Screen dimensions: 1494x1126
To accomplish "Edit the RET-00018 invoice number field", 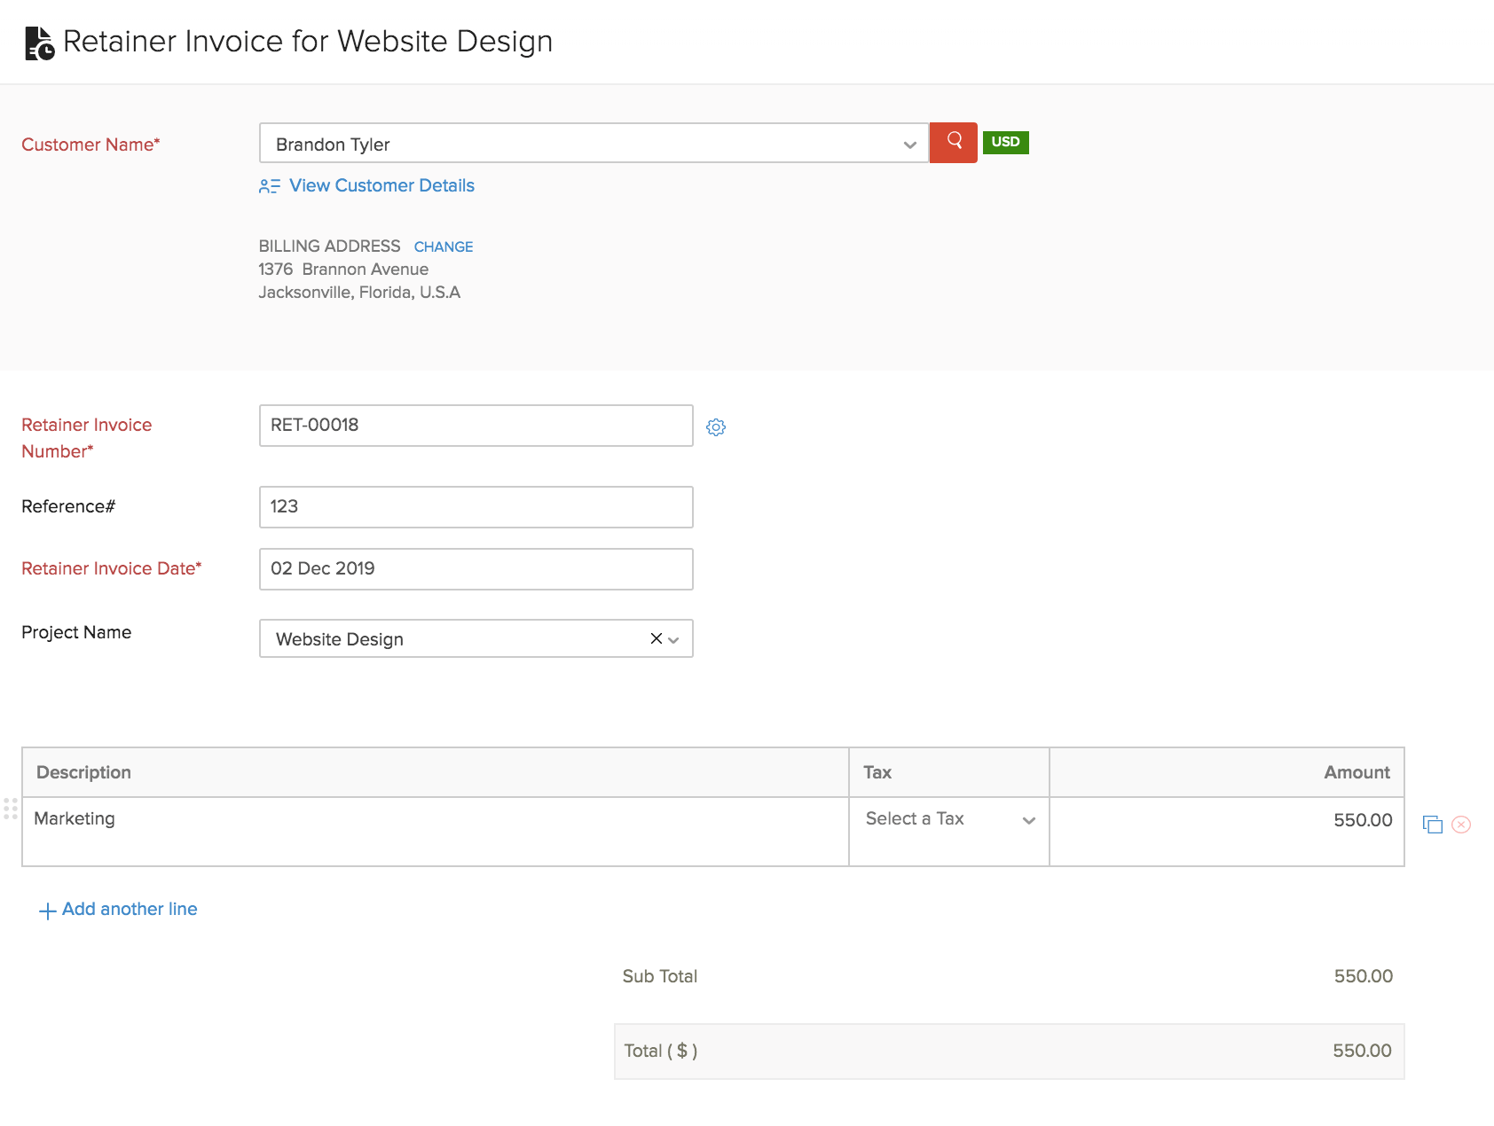I will pyautogui.click(x=476, y=425).
